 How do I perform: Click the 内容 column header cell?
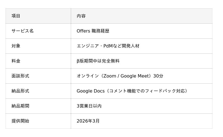[81, 16]
